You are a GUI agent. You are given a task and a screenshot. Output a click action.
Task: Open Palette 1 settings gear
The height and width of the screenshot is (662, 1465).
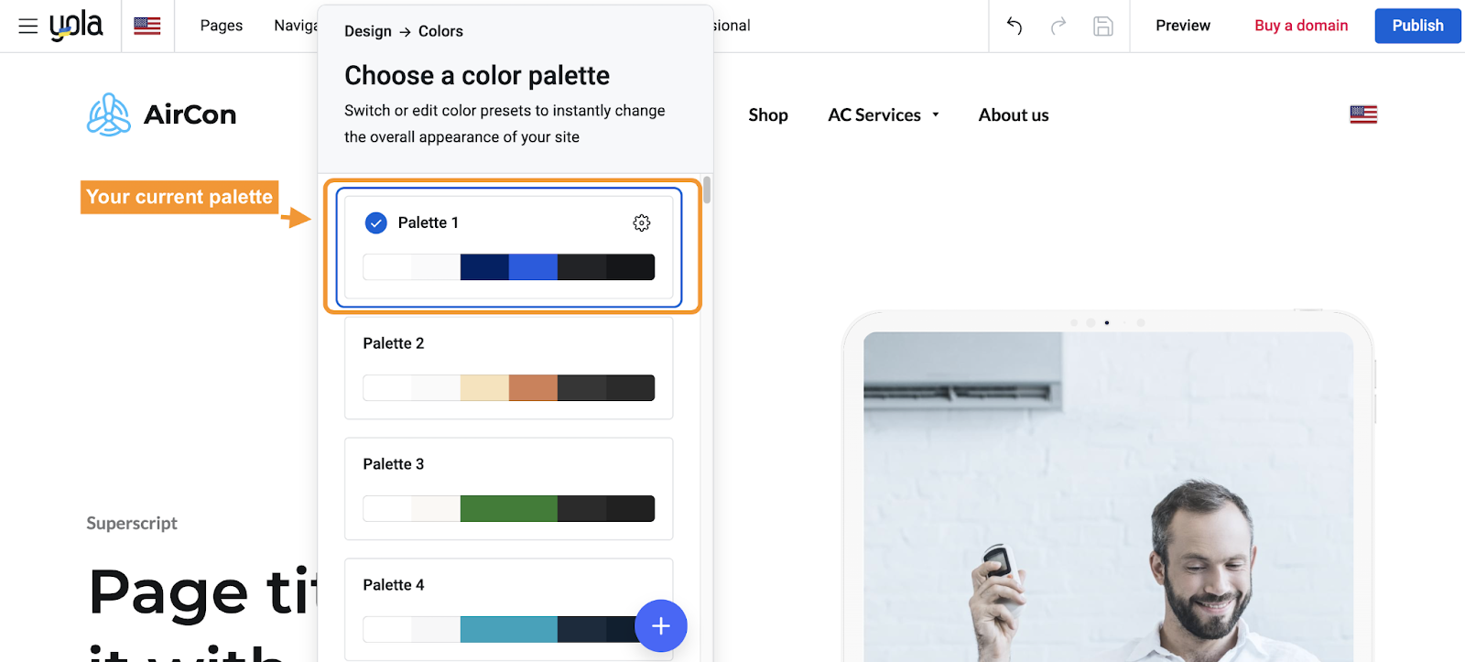642,222
